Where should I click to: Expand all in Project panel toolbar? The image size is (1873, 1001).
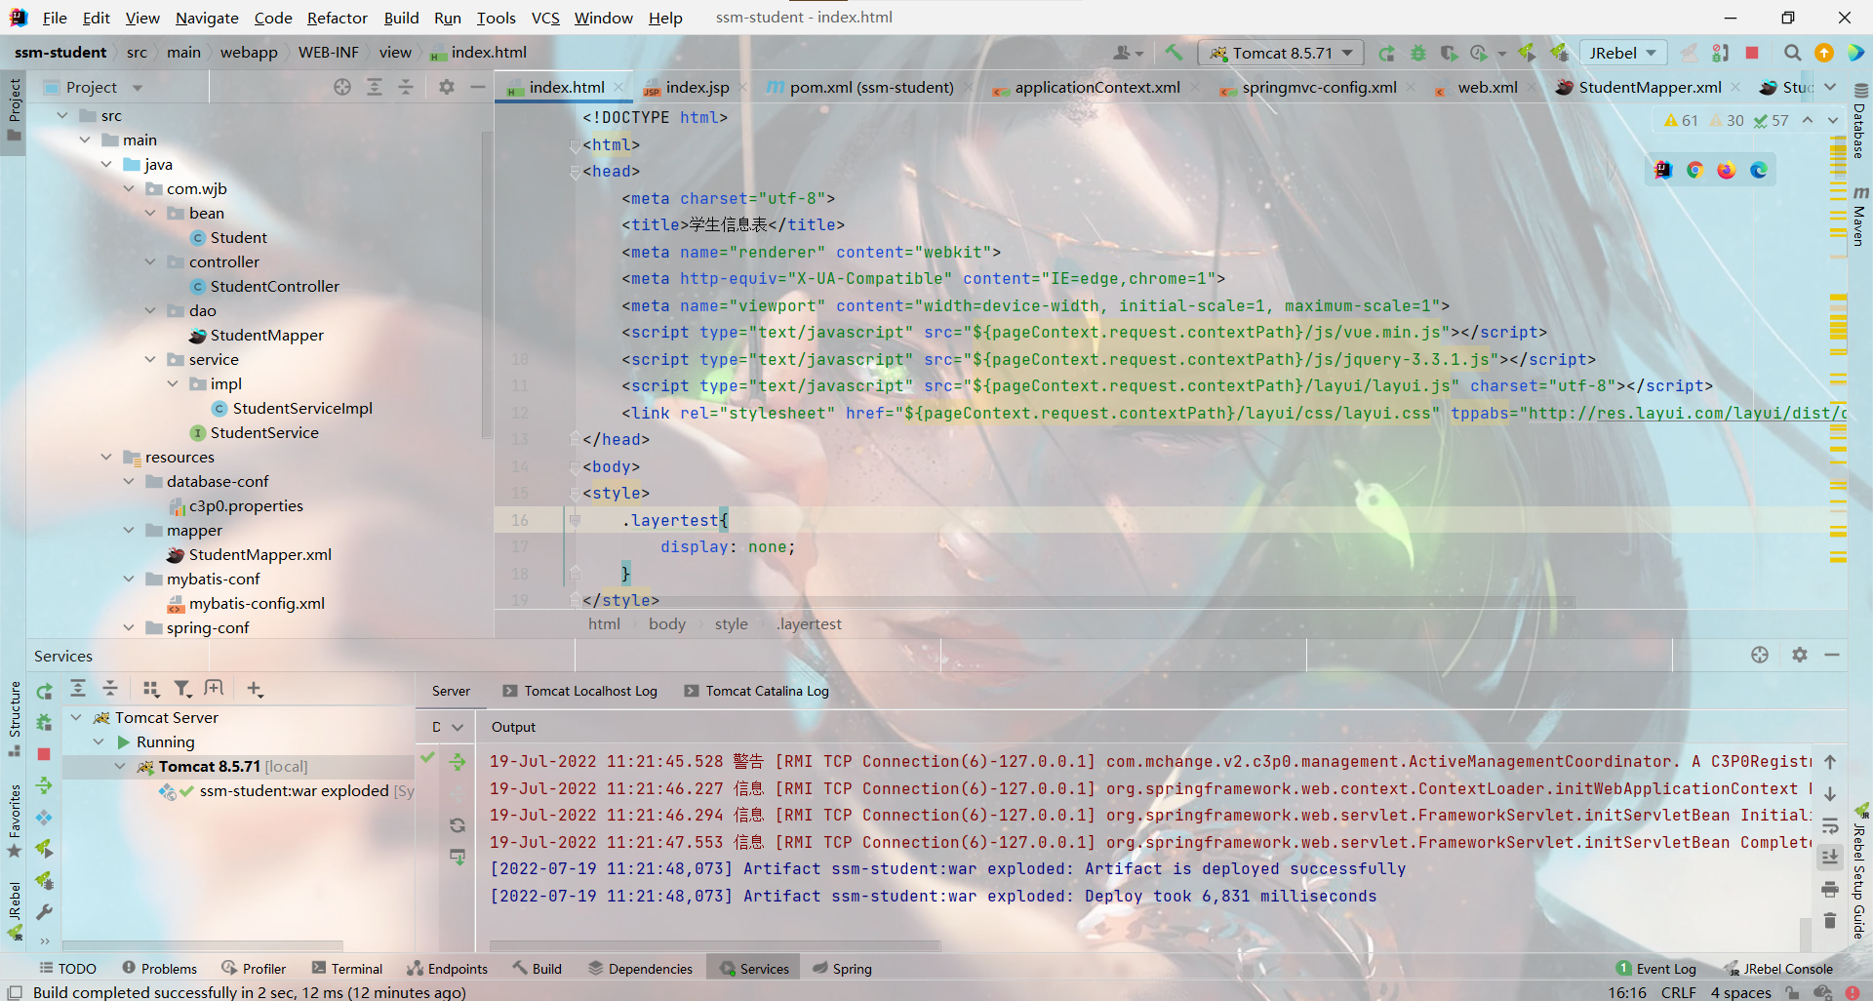pos(375,87)
